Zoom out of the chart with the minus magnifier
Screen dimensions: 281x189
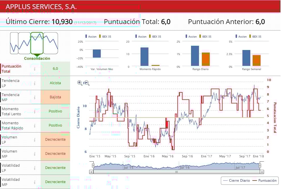(87, 83)
